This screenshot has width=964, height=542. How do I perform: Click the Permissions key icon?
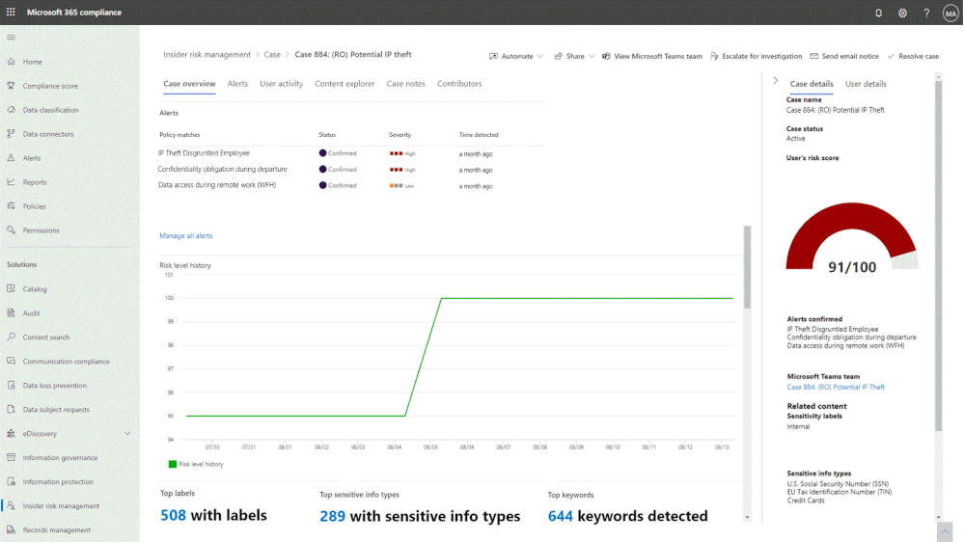coord(11,230)
